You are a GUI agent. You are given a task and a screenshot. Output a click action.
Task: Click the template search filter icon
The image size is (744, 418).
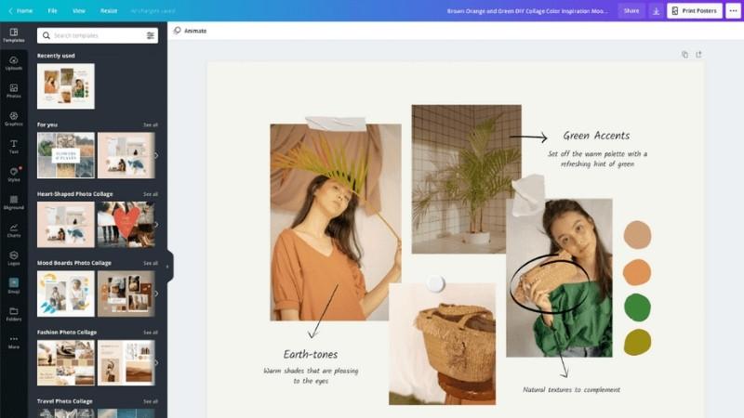(151, 35)
